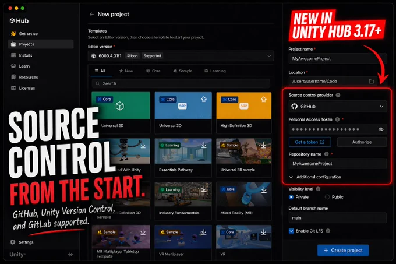Download the Industry Fundamentals template

pos(204,189)
